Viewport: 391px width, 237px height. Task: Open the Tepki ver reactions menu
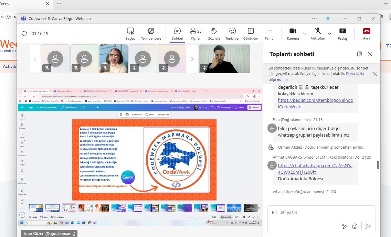click(232, 34)
